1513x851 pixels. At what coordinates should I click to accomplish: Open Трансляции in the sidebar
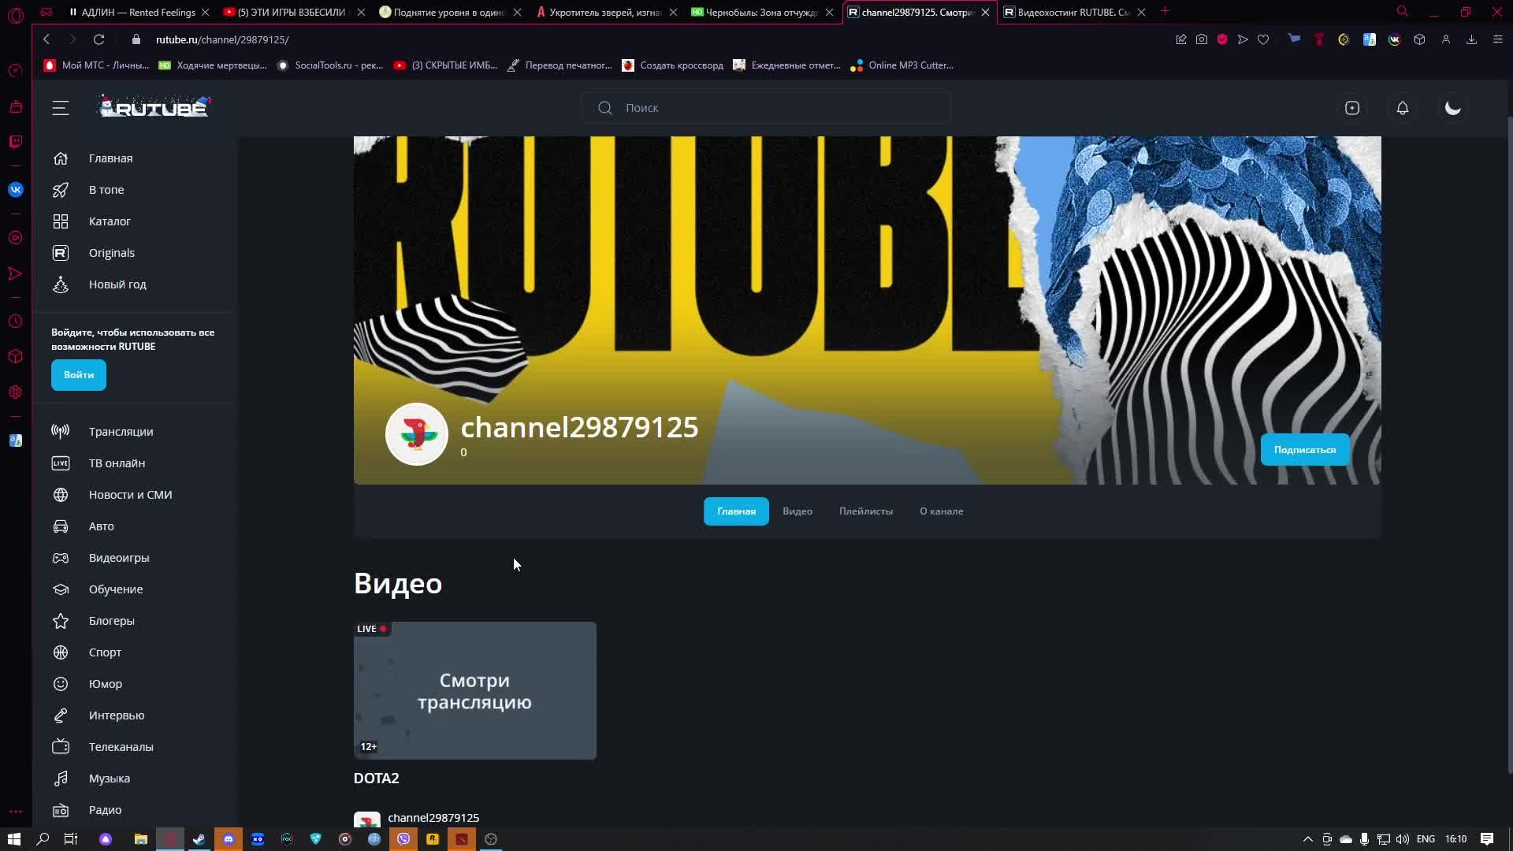point(121,432)
